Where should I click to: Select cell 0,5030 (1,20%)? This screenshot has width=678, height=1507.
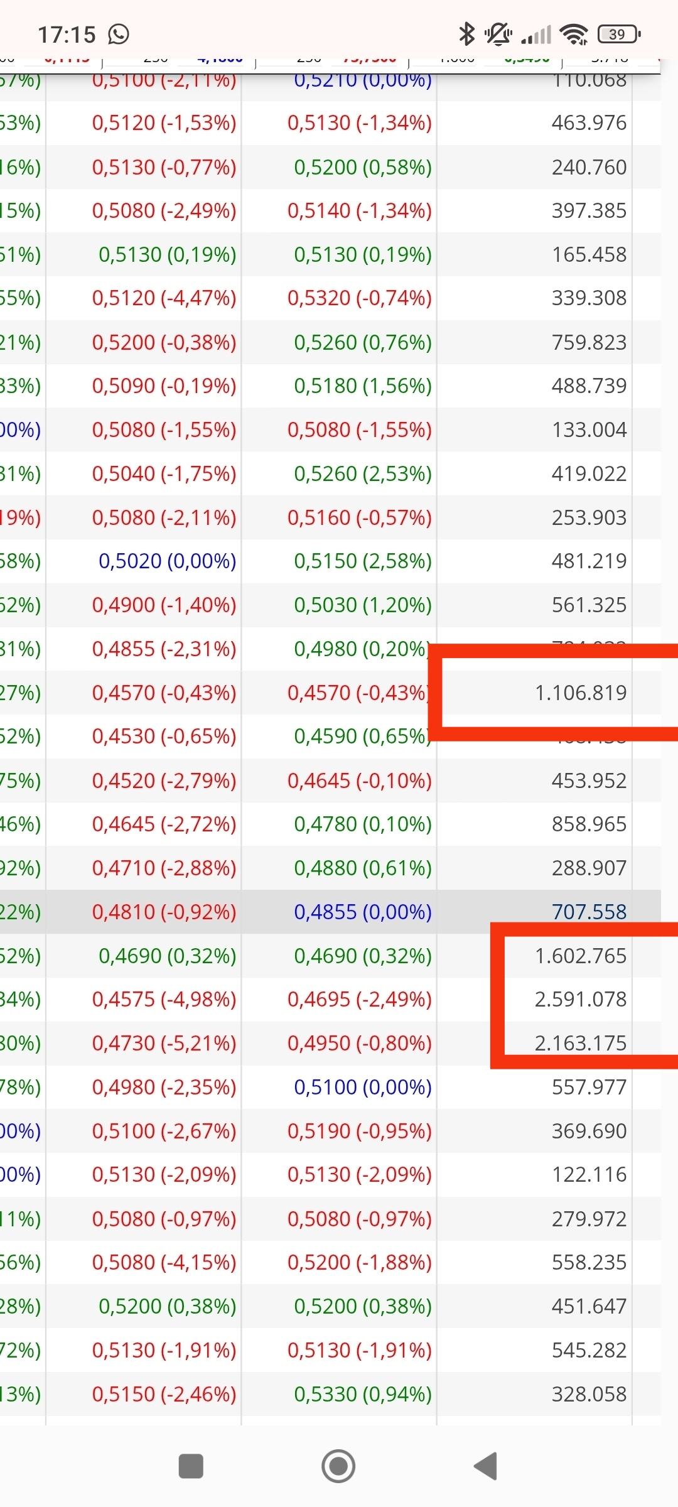[363, 605]
